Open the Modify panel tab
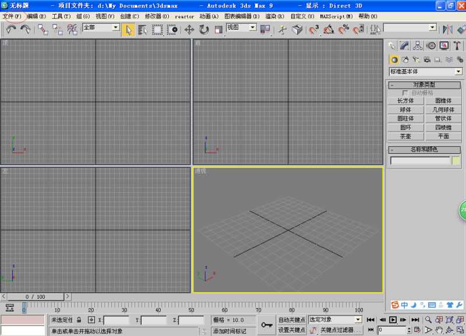The height and width of the screenshot is (336, 466). [405, 45]
